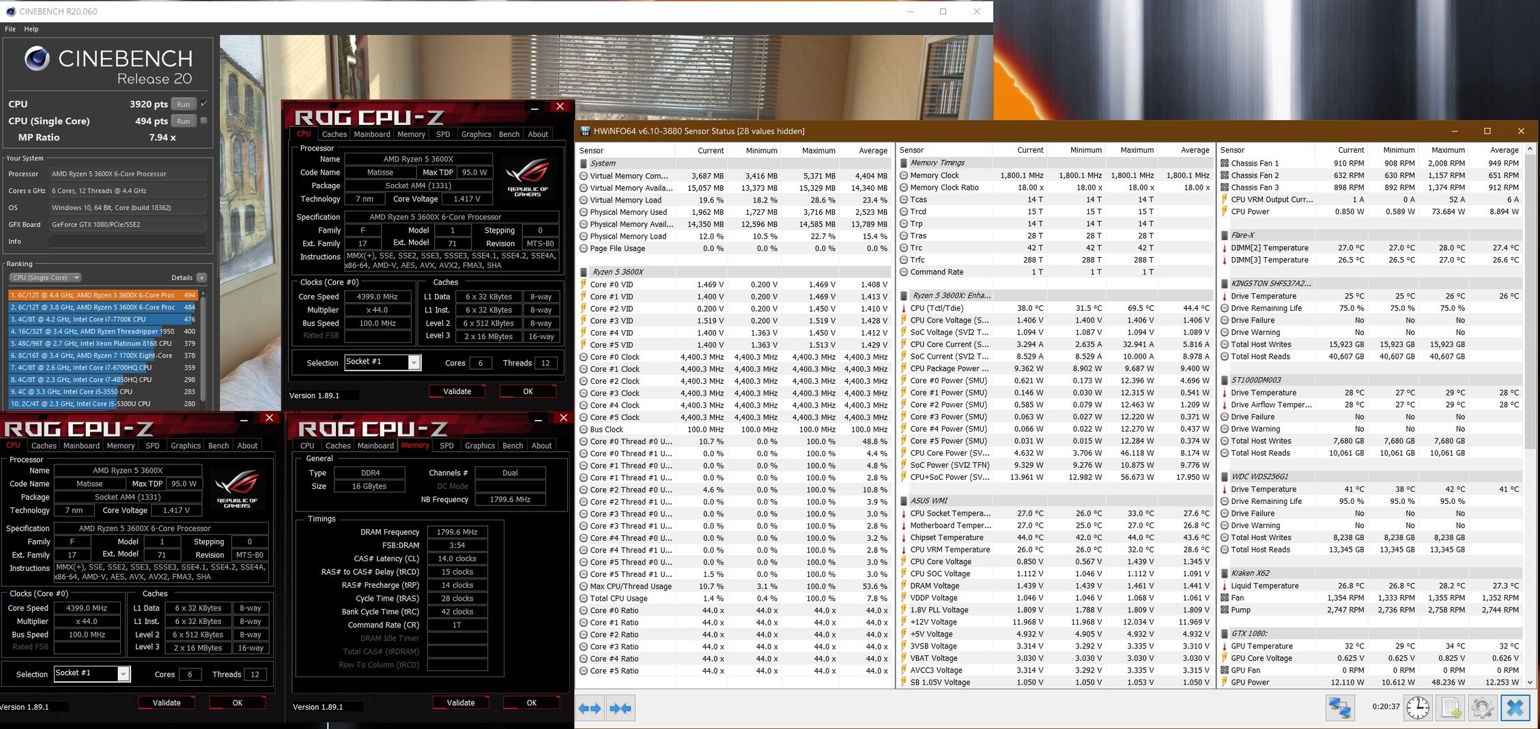Click HWiNFO expand columns arrows icon
The width and height of the screenshot is (1540, 729).
pos(590,709)
